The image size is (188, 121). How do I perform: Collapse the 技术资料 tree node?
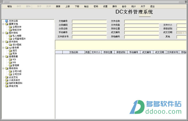point(3,42)
